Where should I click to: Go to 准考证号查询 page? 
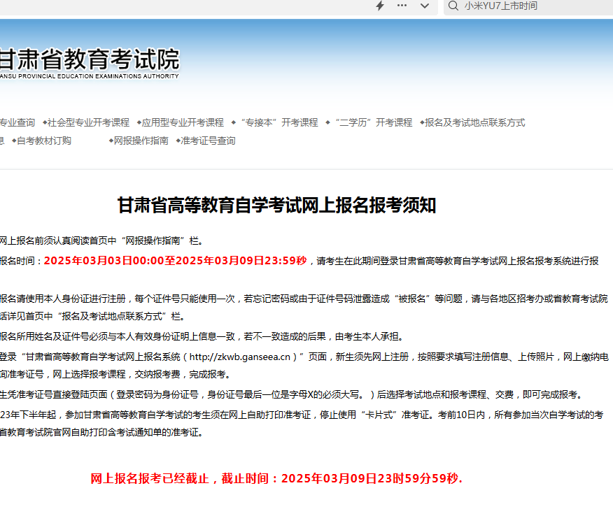pos(208,141)
